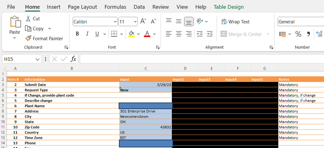Select the empty Plant Name input cell
324x148 pixels.
coord(146,106)
